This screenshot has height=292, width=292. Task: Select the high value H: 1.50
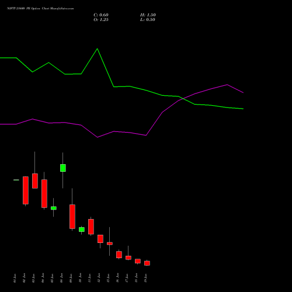148,15
